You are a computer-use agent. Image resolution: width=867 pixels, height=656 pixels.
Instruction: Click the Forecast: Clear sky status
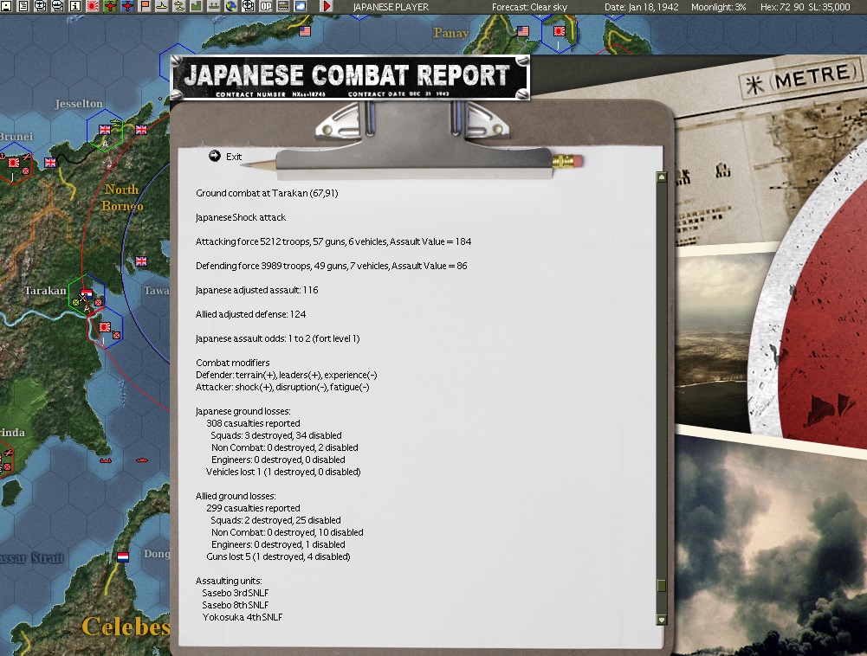pyautogui.click(x=530, y=7)
